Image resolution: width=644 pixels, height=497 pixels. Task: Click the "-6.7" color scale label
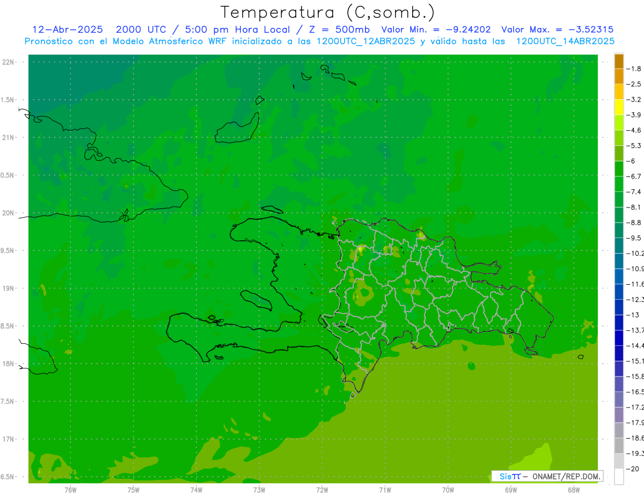[x=633, y=176]
